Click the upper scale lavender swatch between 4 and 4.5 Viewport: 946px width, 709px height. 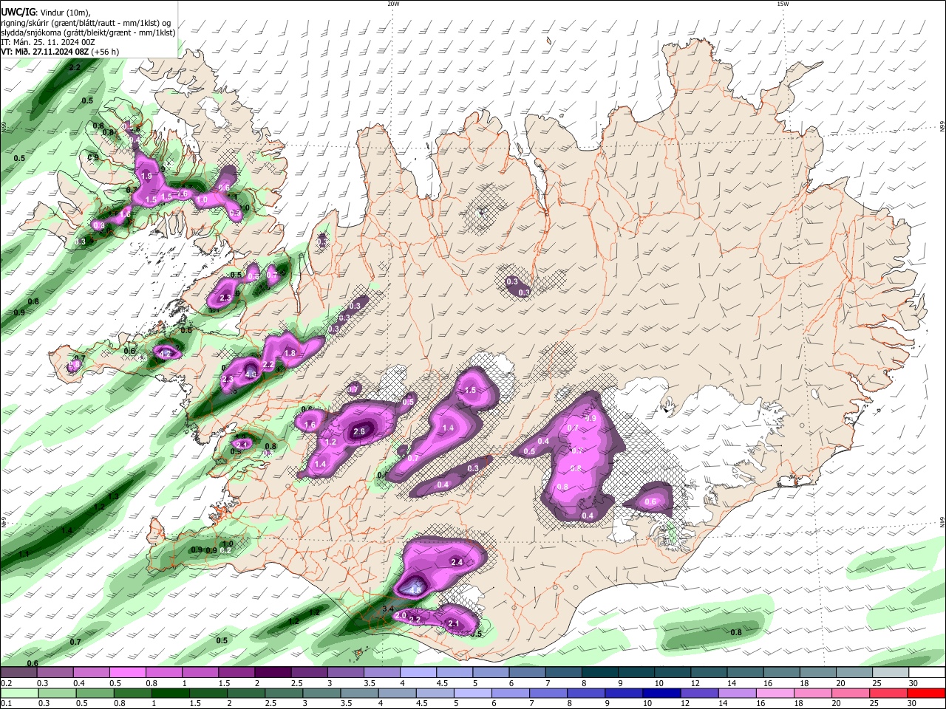coord(418,673)
